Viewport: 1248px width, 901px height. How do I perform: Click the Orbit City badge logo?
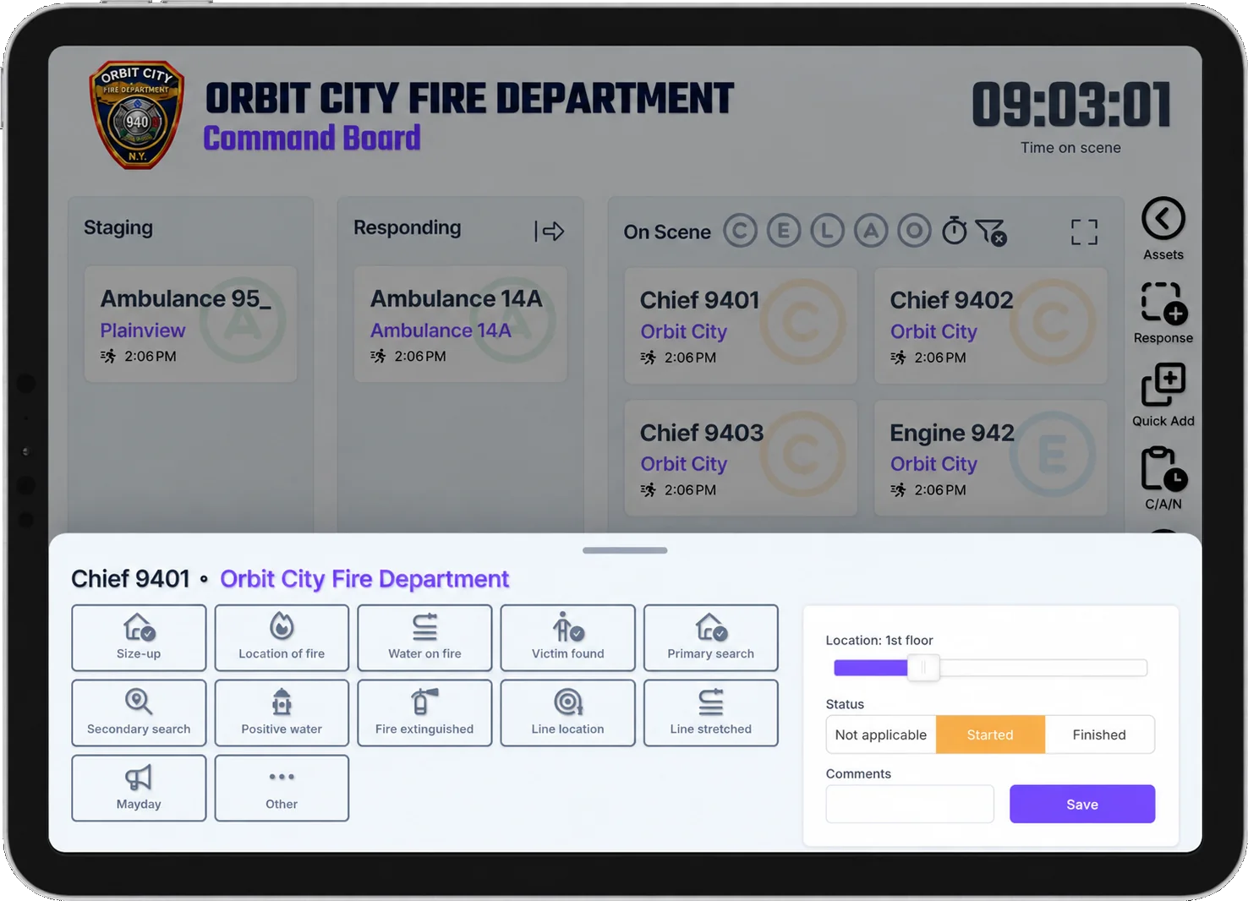click(x=136, y=115)
